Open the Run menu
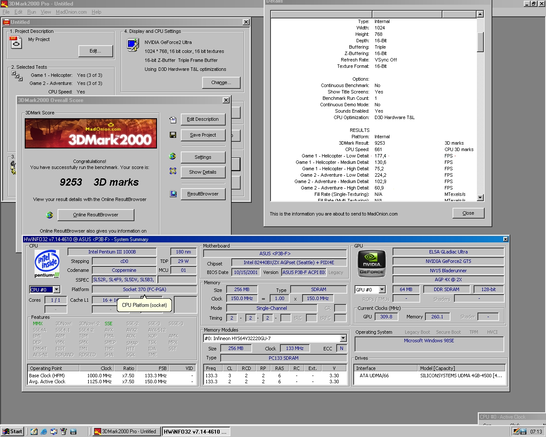Image resolution: width=546 pixels, height=437 pixels. pos(32,12)
